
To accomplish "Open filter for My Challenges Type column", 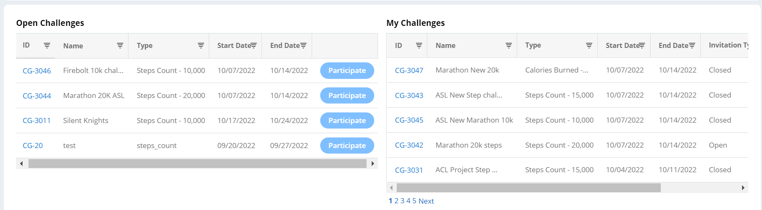I will click(x=589, y=45).
